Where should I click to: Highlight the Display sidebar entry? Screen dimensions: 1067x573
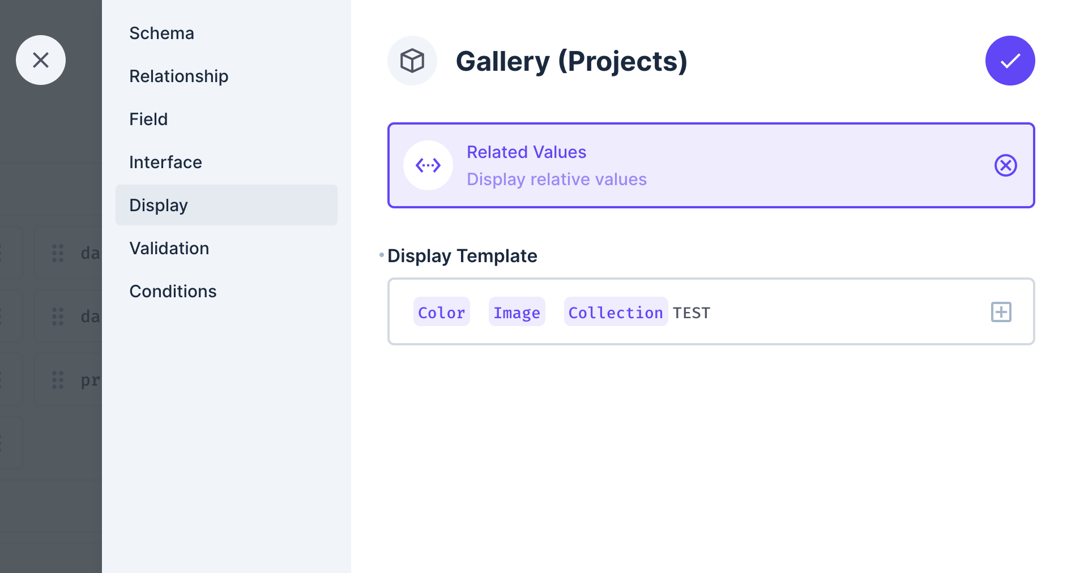click(x=159, y=205)
